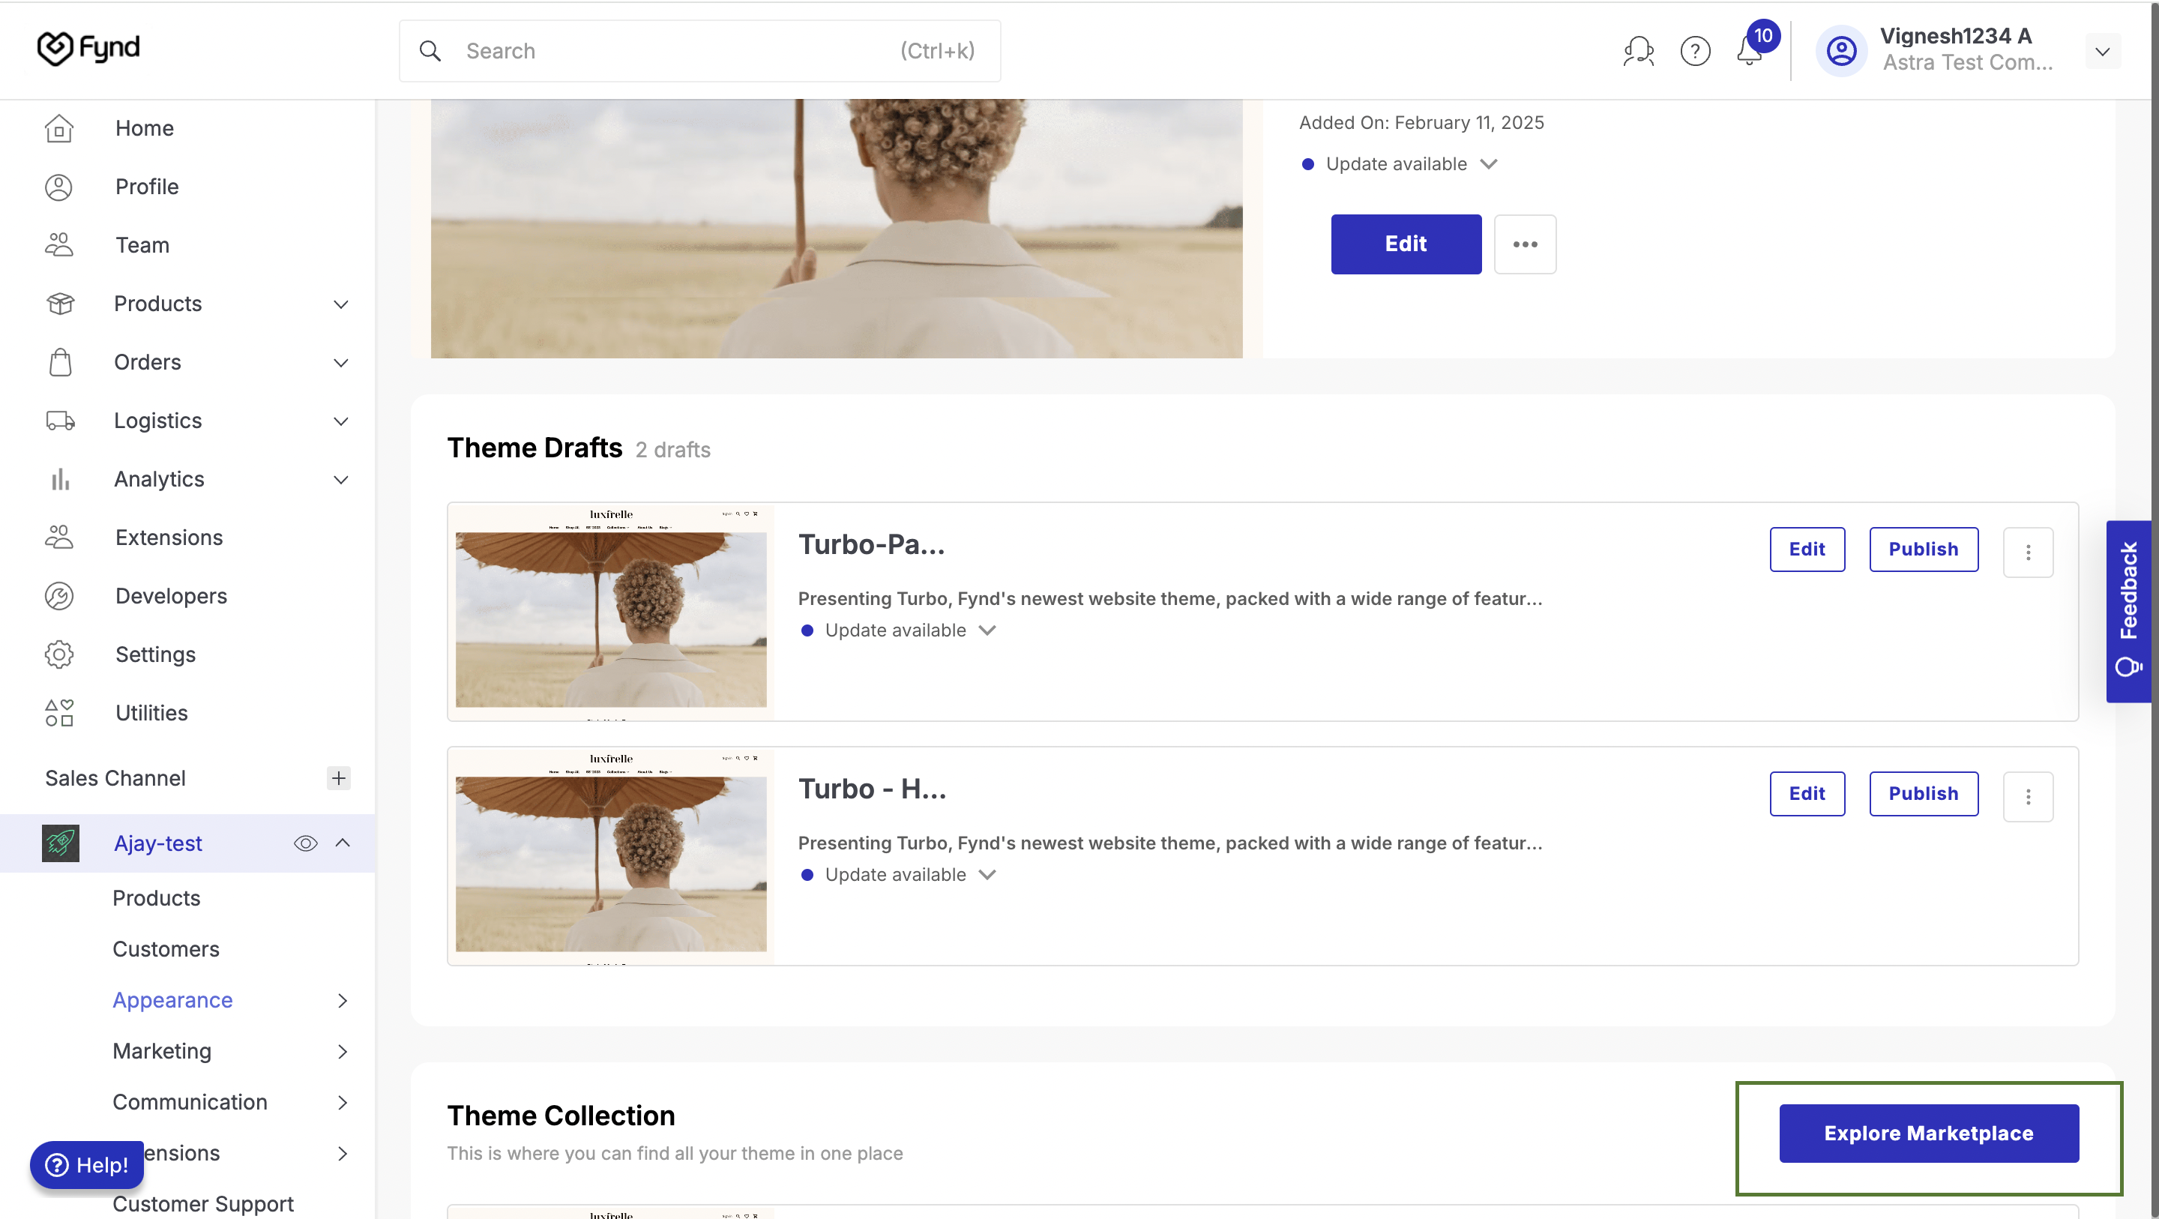Publish the Turbo - H... draft theme
The image size is (2159, 1219).
tap(1924, 794)
